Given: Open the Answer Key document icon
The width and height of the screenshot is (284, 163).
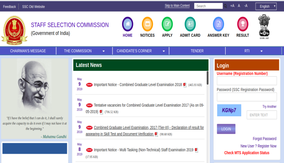Looking at the screenshot, I should coord(218,24).
